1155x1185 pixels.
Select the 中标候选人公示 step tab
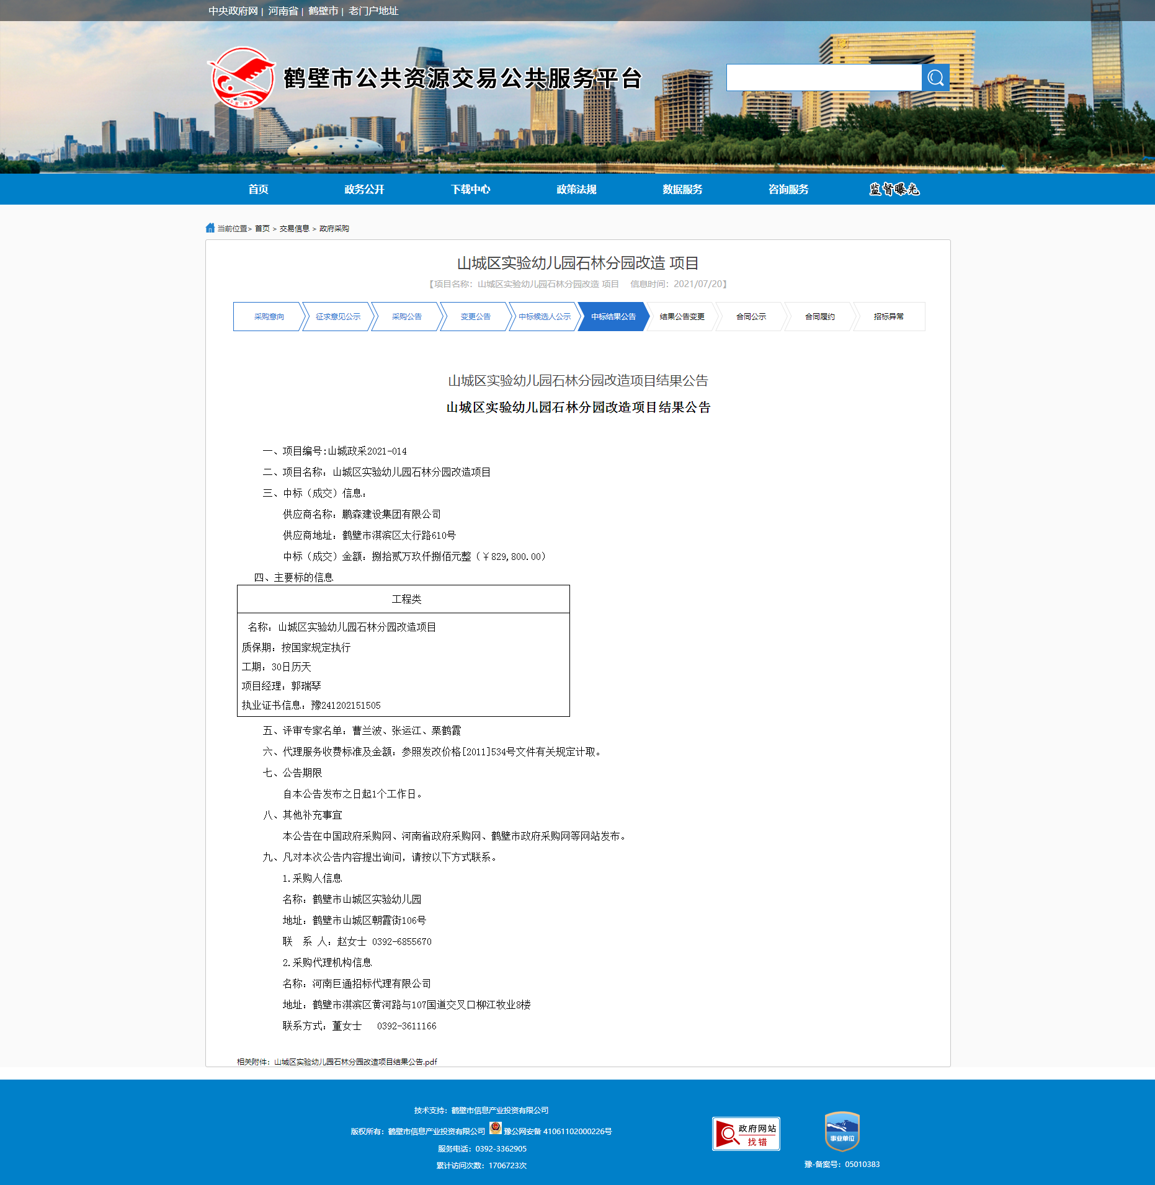(544, 317)
